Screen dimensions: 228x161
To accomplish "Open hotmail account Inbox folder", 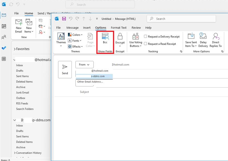I will click(x=19, y=65).
